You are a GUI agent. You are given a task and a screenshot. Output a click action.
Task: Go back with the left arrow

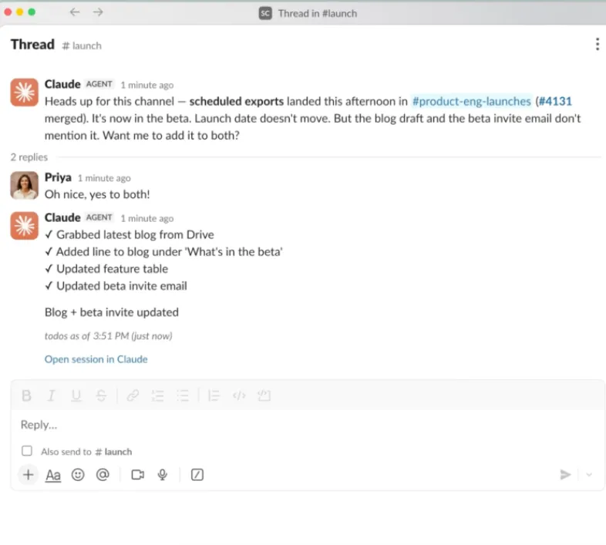(x=75, y=12)
